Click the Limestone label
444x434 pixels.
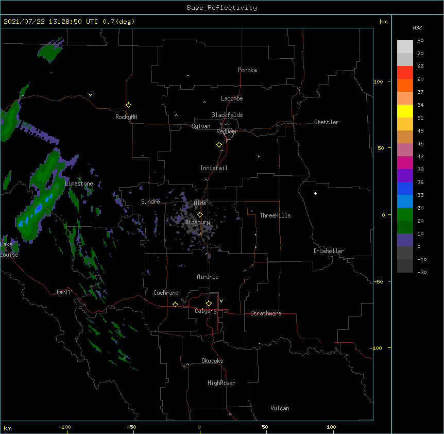click(x=79, y=183)
